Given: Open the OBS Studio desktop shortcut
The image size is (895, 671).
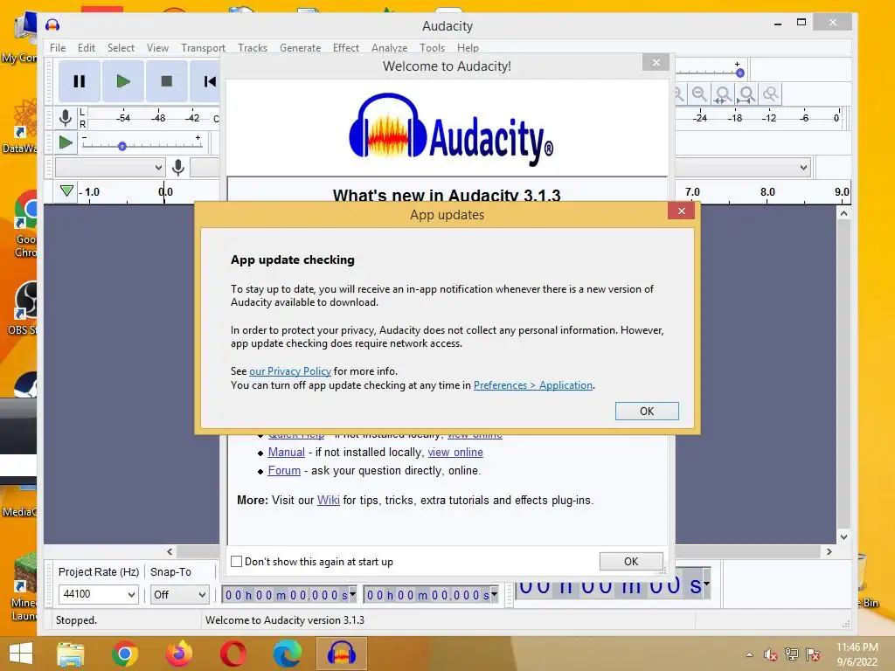Looking at the screenshot, I should click(x=23, y=308).
